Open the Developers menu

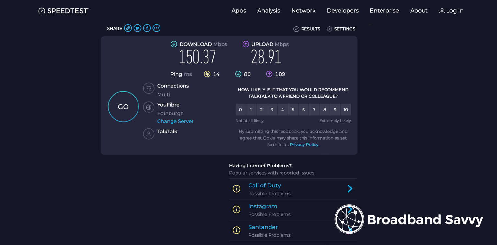pos(343,10)
